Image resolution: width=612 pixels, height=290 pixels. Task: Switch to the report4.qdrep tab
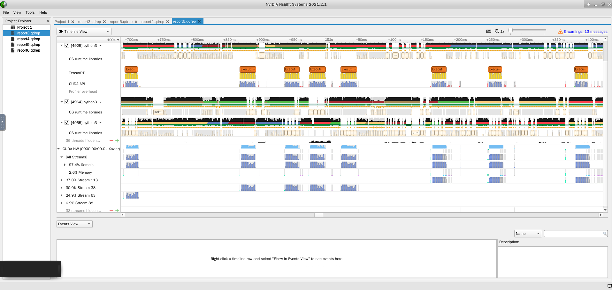click(153, 22)
